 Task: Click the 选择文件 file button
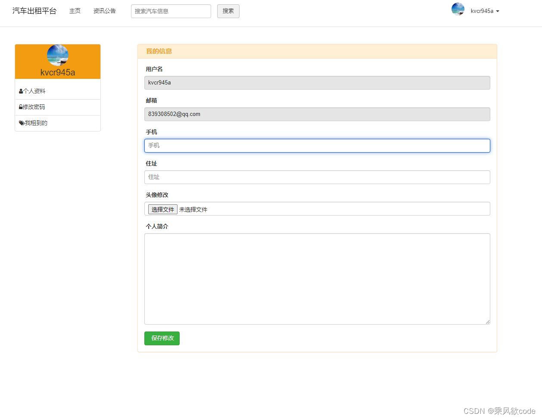[163, 209]
